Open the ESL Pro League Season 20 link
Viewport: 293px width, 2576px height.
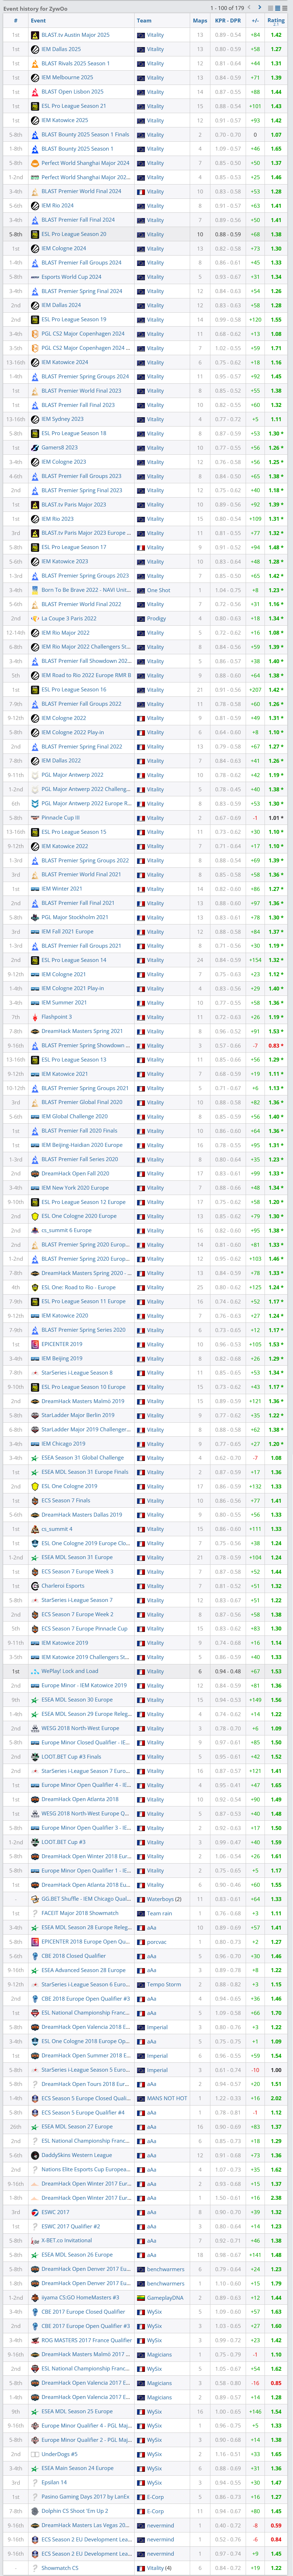click(74, 234)
